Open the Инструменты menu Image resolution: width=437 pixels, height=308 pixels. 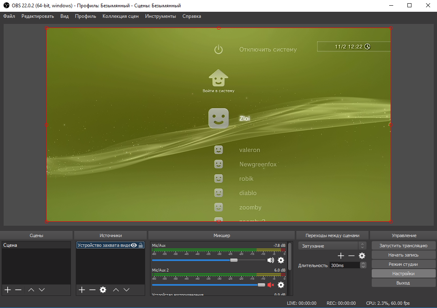coord(161,16)
